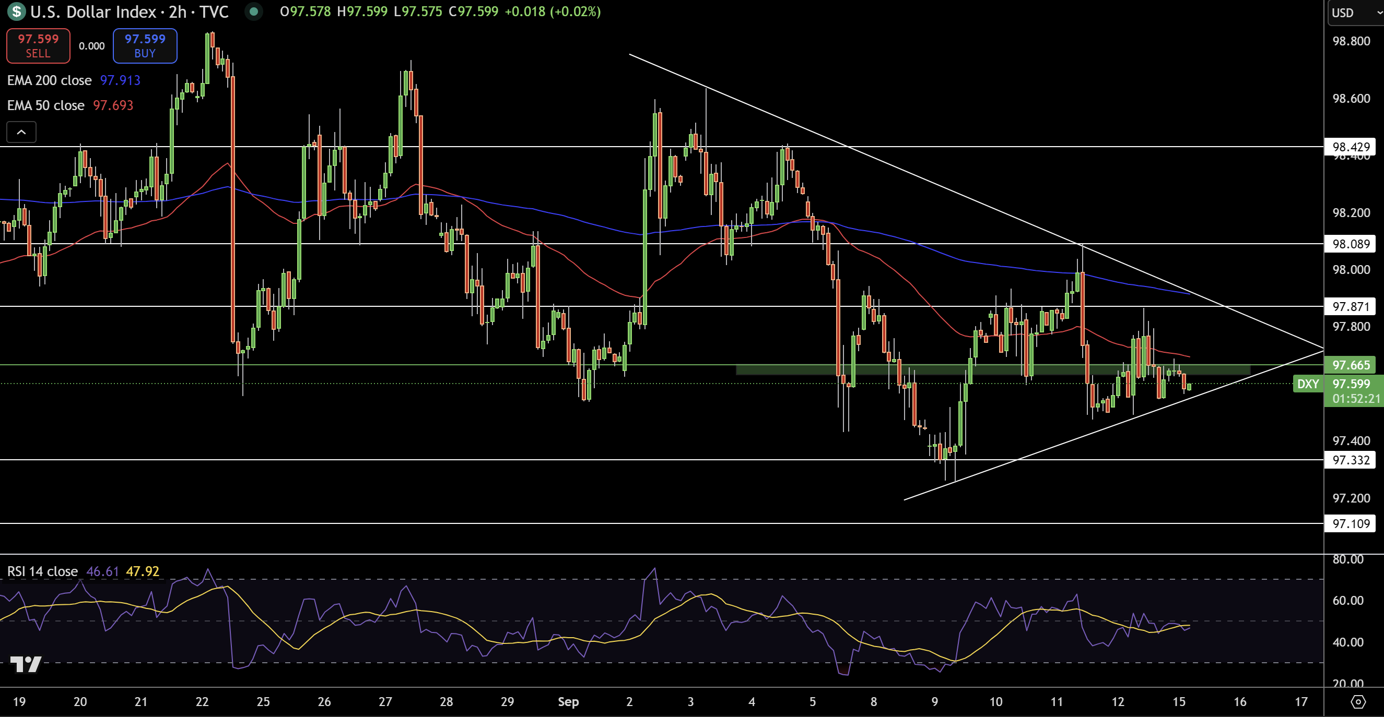Viewport: 1384px width, 717px height.
Task: Click date 9 on the time axis
Action: point(935,701)
